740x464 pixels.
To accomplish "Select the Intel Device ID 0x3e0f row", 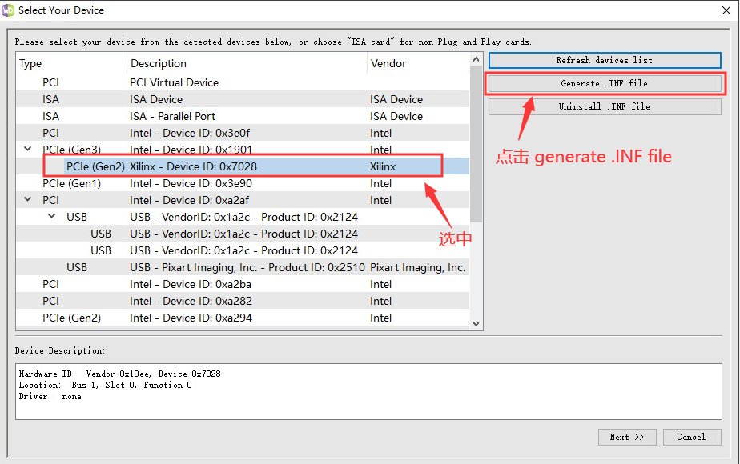I will [200, 132].
